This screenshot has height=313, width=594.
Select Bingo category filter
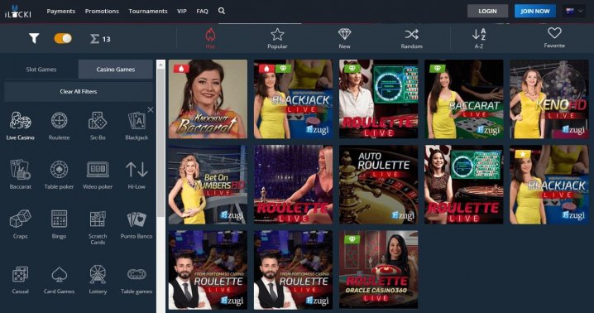59,224
